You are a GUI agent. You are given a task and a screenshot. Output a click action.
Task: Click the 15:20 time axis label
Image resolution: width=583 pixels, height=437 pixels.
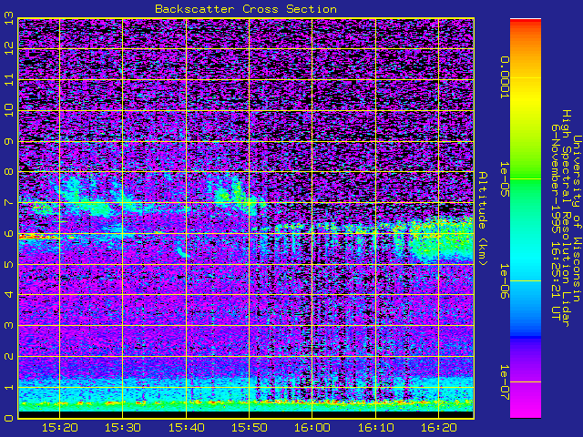click(59, 428)
